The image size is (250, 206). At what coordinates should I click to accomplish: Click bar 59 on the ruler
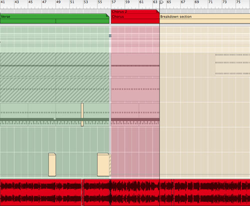click(127, 2)
